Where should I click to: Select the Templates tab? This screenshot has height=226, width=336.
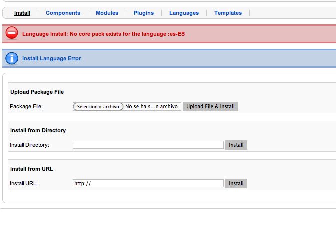coord(228,13)
